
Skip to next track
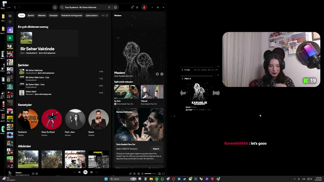coord(91,172)
